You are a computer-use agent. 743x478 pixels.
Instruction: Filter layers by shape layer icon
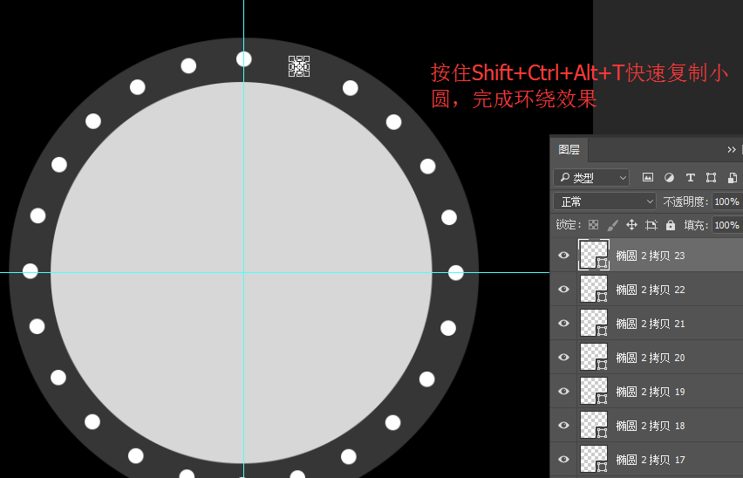click(711, 178)
